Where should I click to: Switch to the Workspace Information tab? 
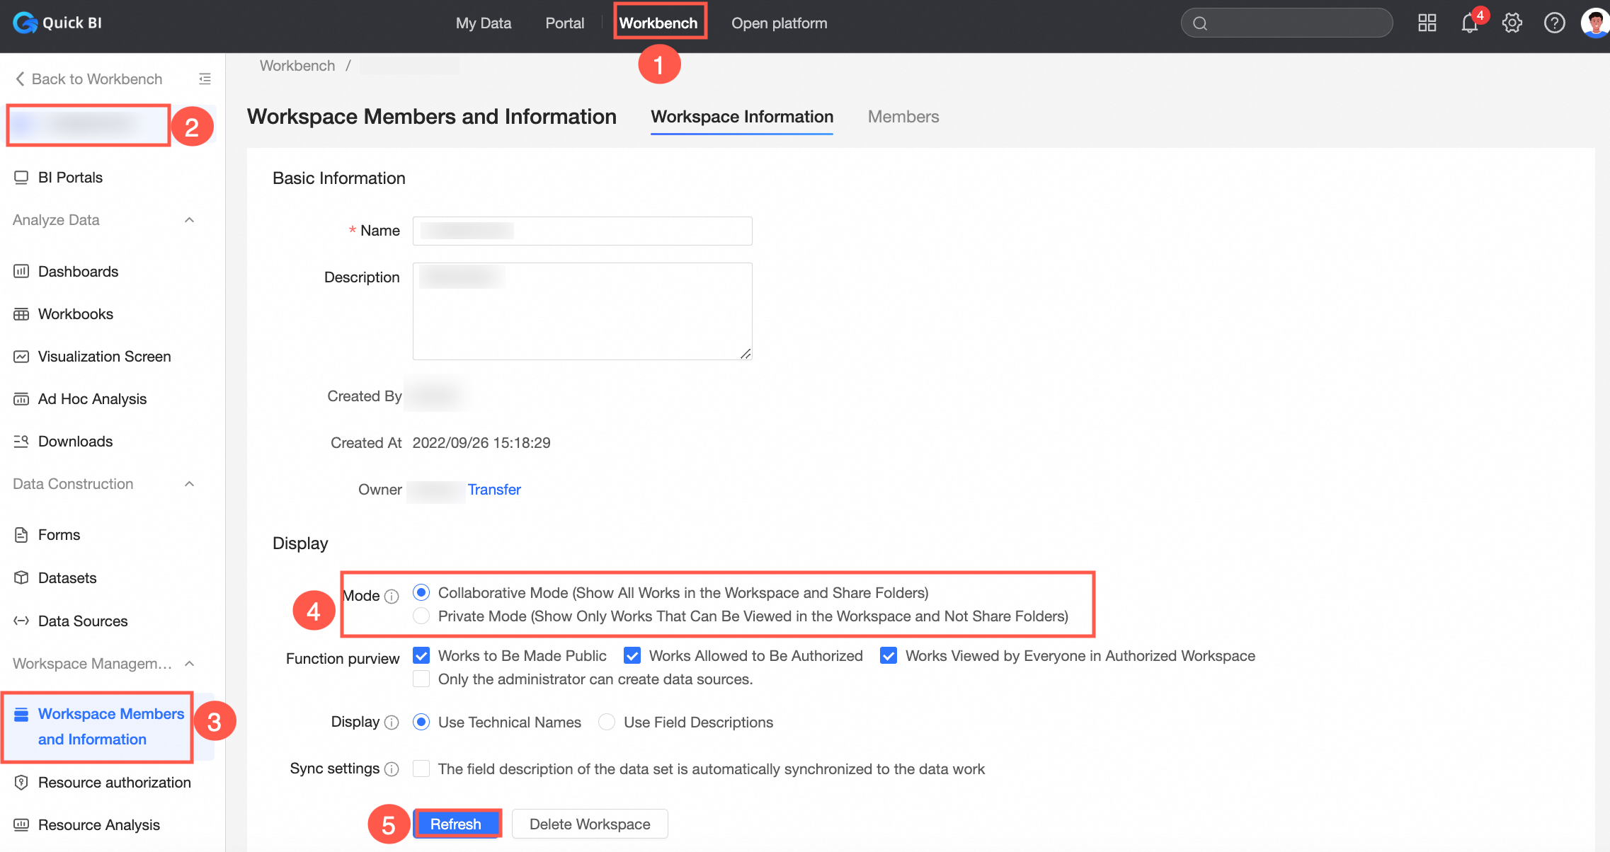pos(742,117)
